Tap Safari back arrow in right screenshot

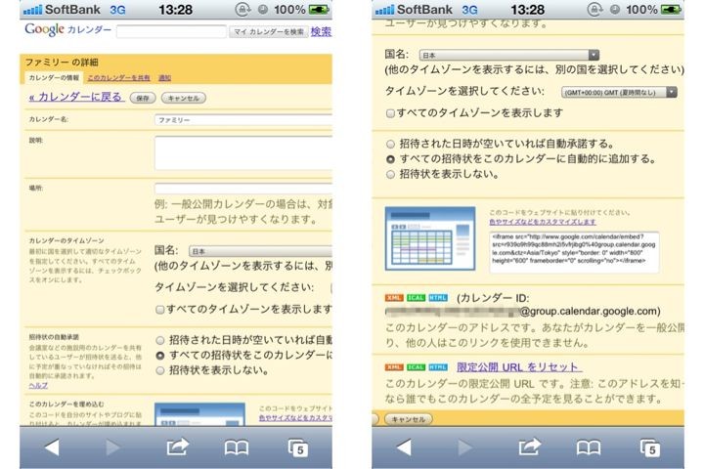click(x=404, y=447)
